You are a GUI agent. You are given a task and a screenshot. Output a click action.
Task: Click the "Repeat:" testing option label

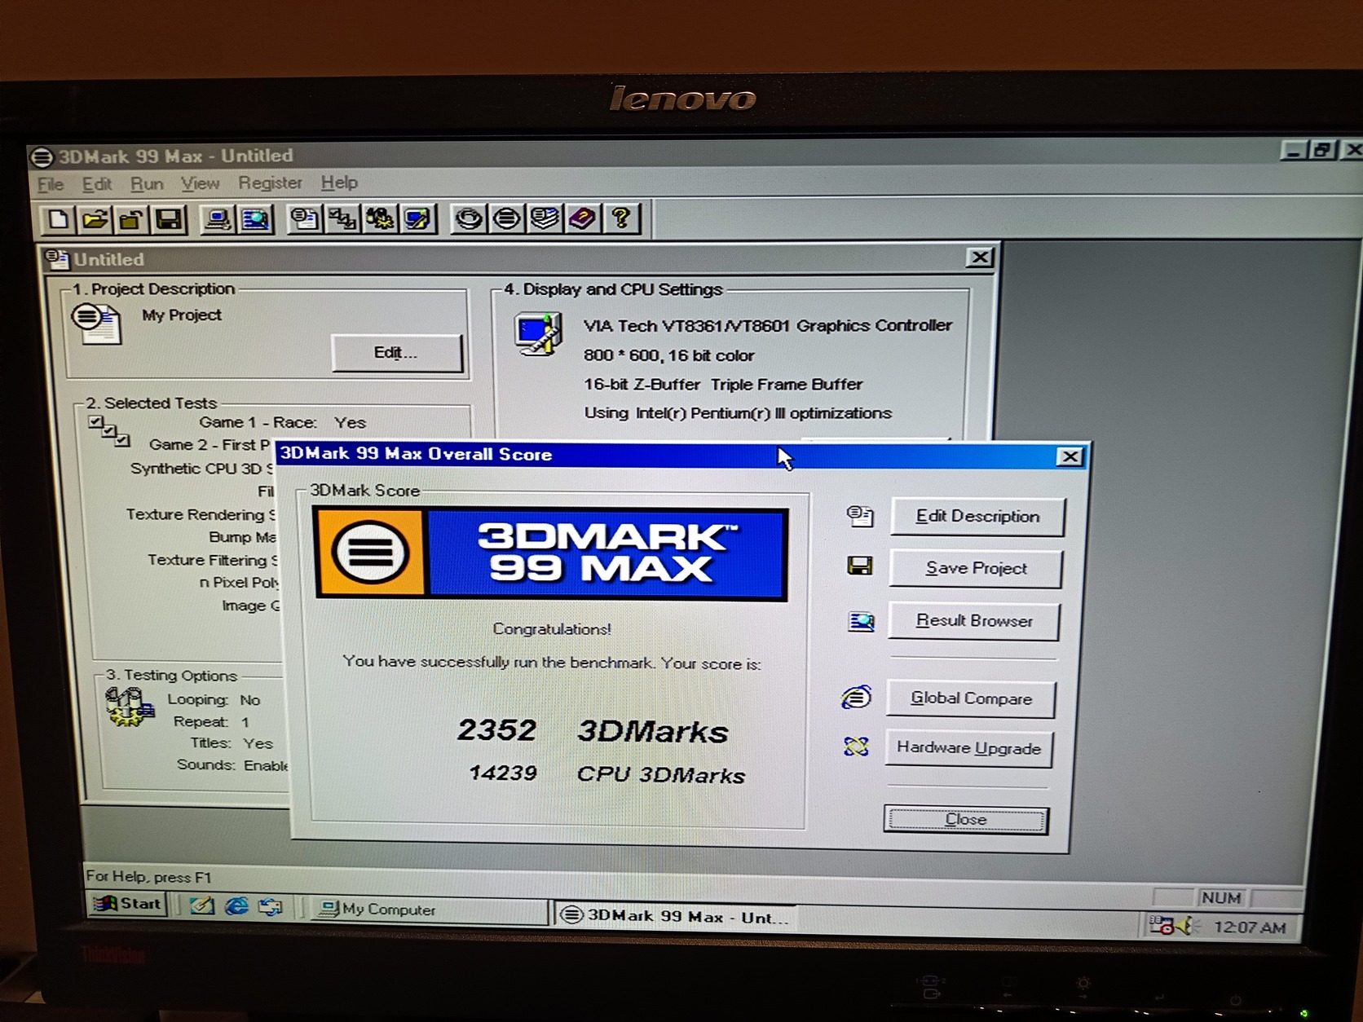coord(201,721)
